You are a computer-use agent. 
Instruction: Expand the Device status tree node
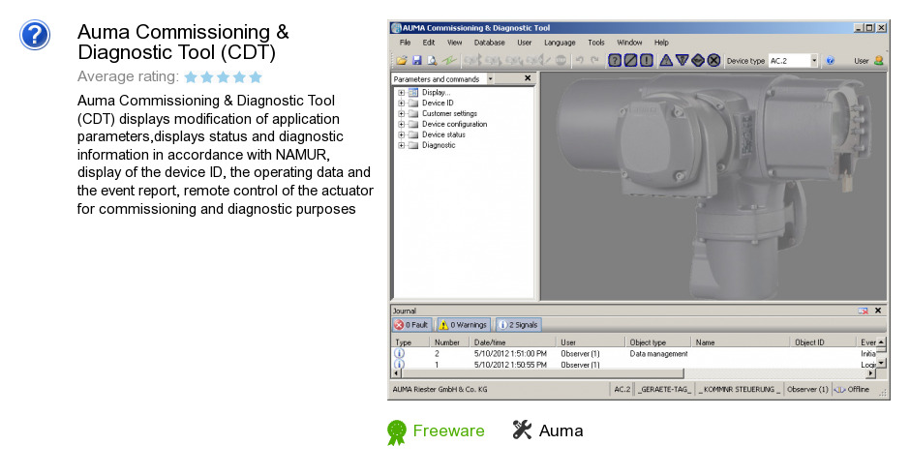point(401,134)
